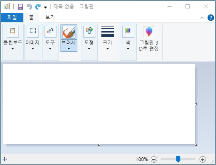Click the 클립보드 clipboard icon
This screenshot has height=165, width=216.
click(x=13, y=32)
